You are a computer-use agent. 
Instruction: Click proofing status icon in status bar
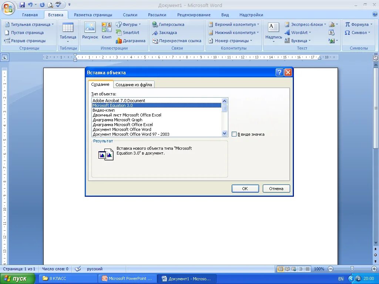tap(78, 269)
